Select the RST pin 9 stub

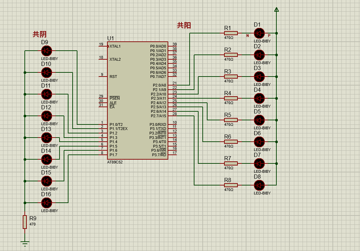tap(103, 77)
